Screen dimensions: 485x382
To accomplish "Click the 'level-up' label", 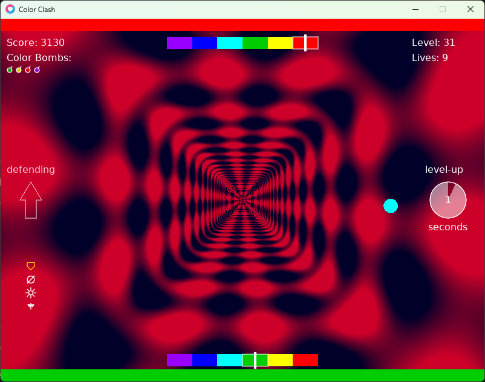I will coord(444,170).
